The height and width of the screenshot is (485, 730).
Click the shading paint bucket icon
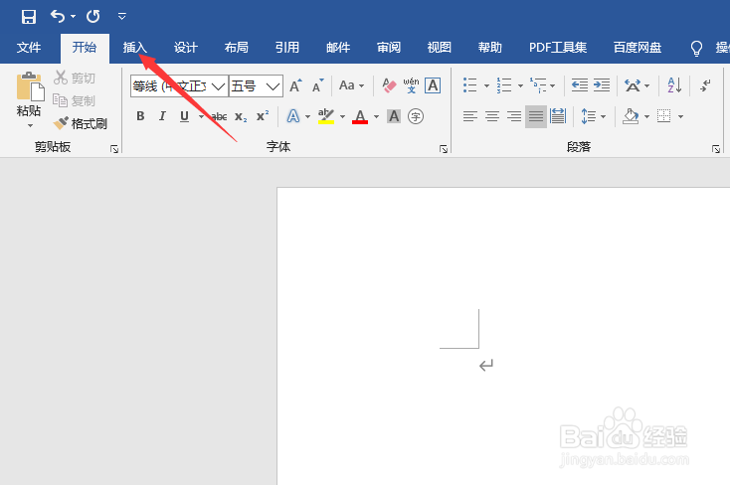pos(631,116)
